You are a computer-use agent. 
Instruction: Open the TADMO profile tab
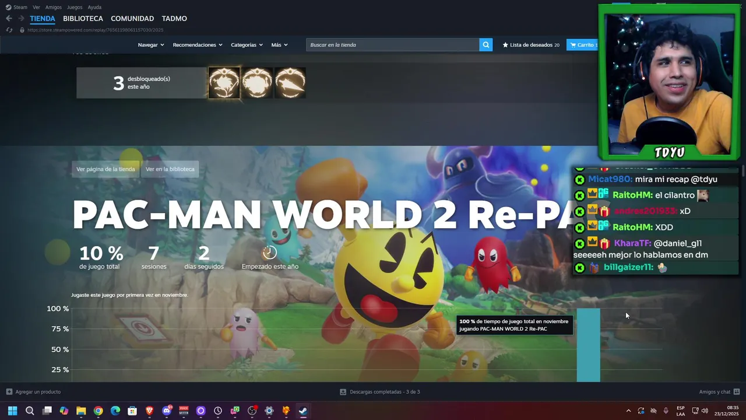tap(174, 19)
